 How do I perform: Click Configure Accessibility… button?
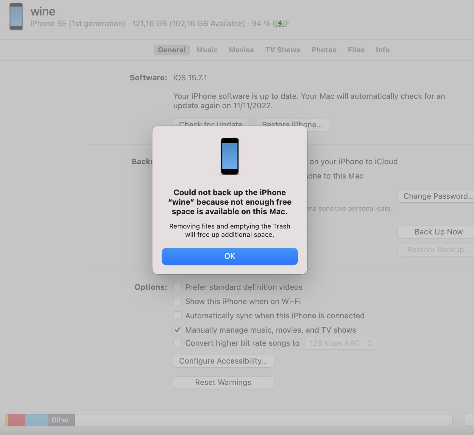[x=223, y=361]
